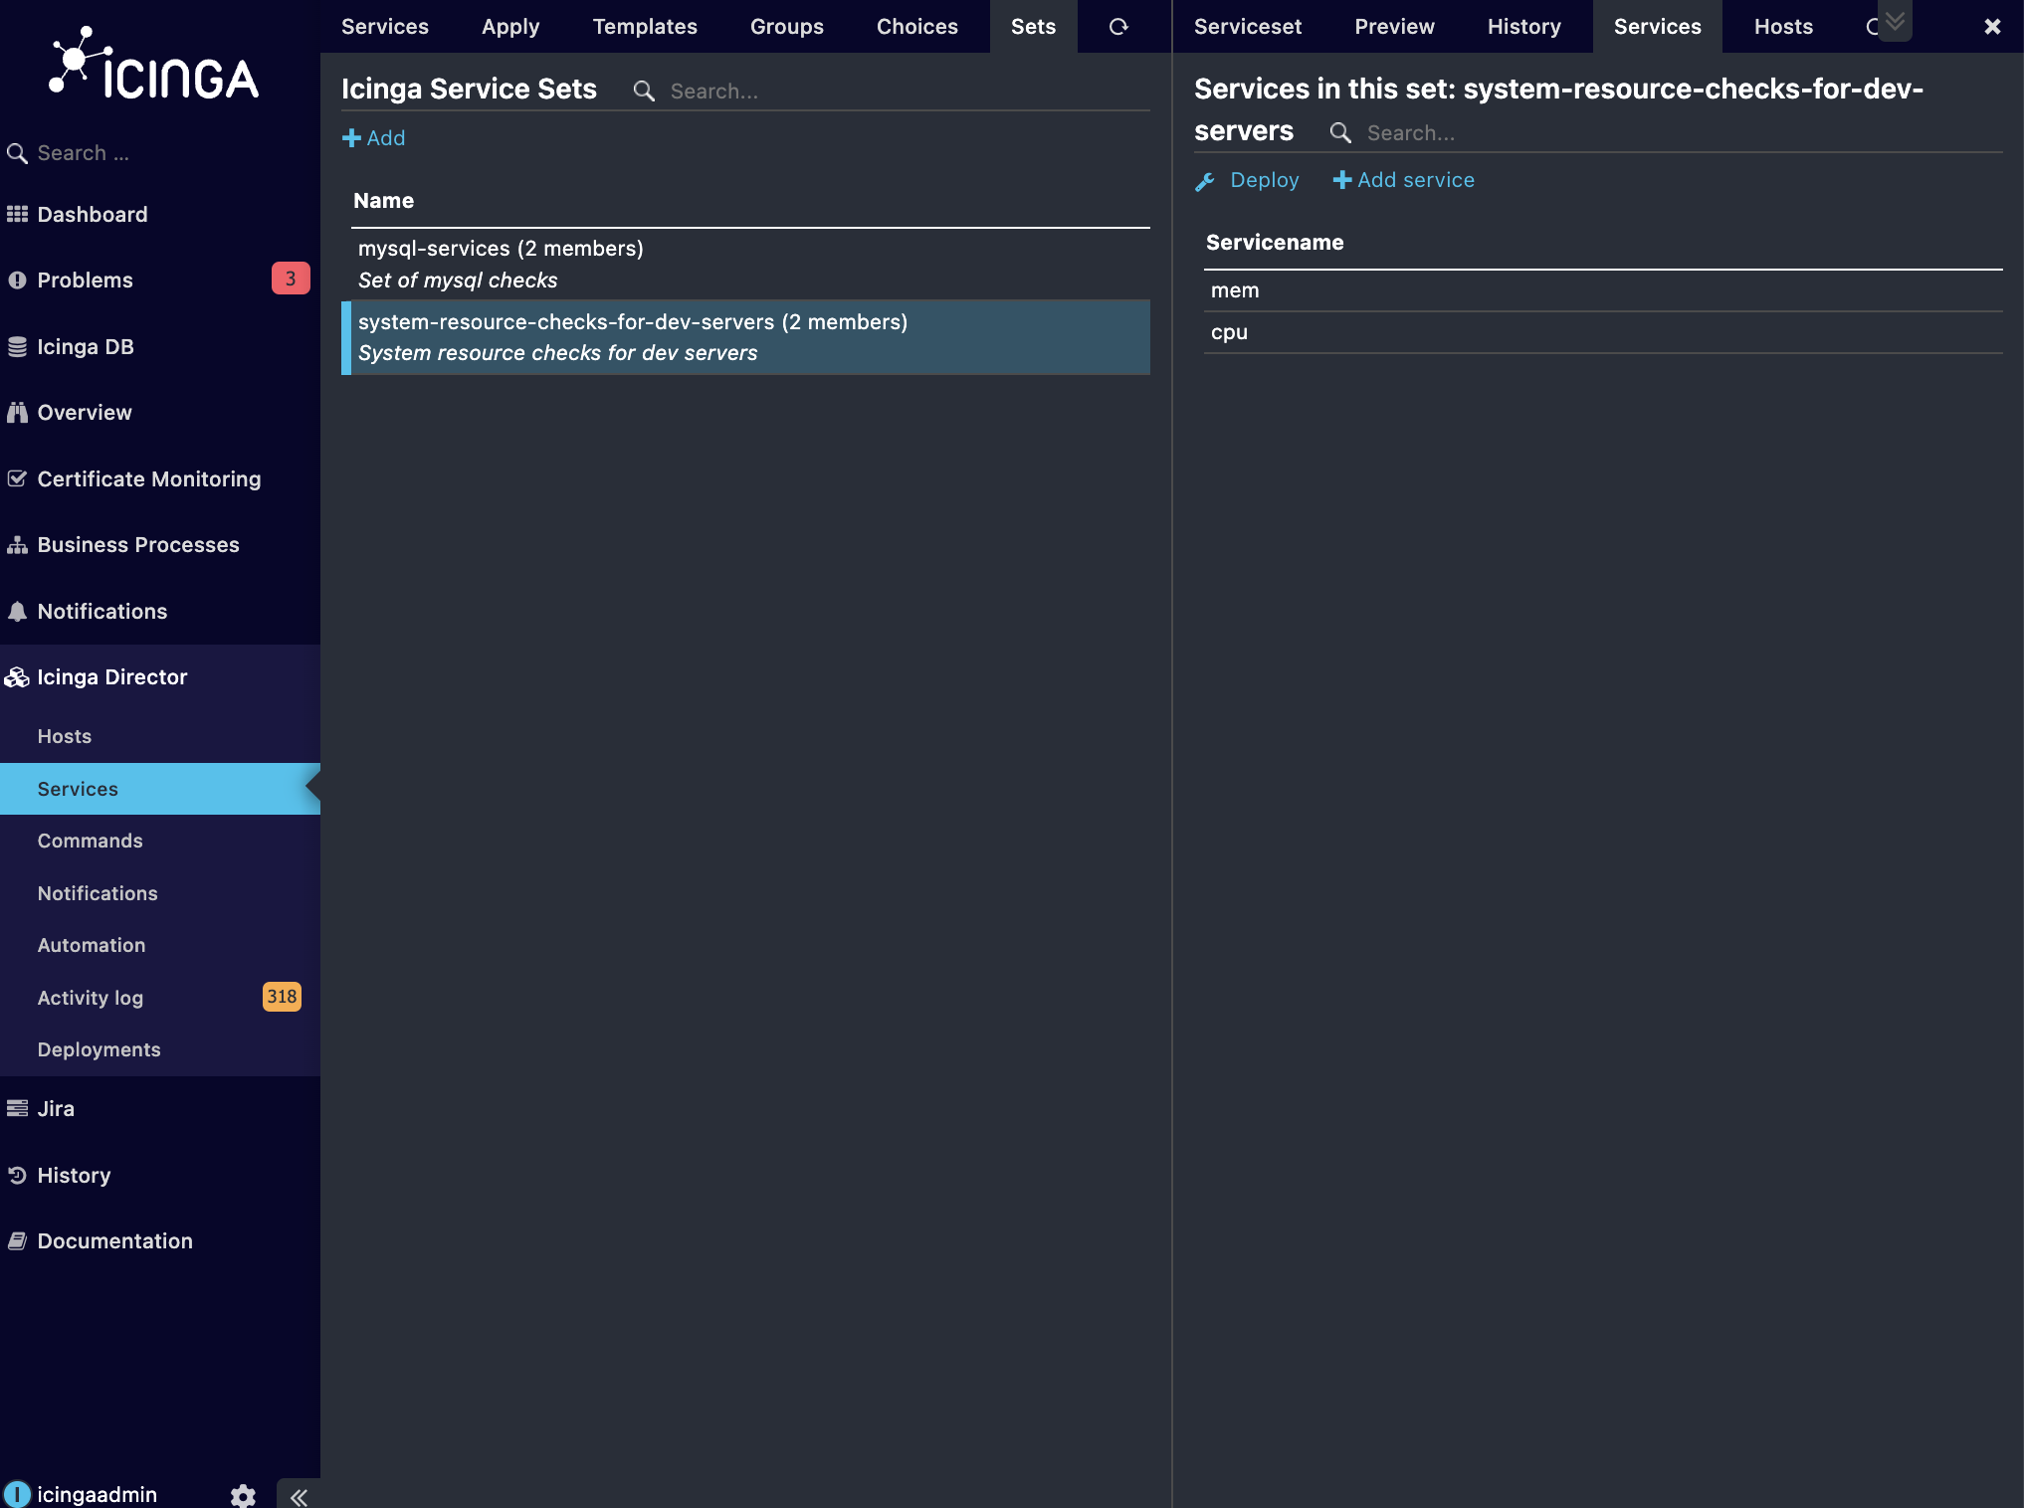Open the mem service
This screenshot has width=2024, height=1508.
click(x=1603, y=290)
